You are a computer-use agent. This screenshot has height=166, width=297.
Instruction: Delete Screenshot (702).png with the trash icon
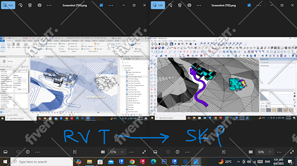[180, 5]
